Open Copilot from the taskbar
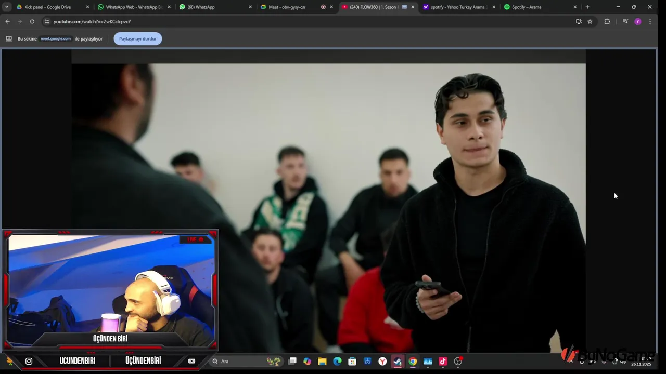This screenshot has height=374, width=666. coord(308,361)
